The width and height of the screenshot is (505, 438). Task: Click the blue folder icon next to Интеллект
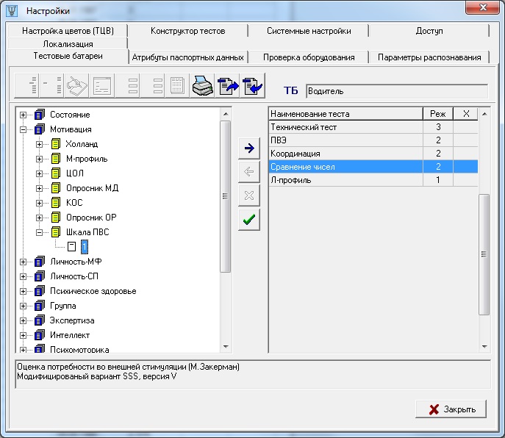[x=40, y=335]
